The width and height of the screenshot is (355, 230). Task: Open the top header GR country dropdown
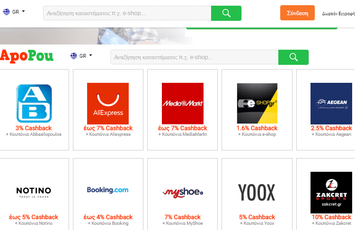coord(18,11)
